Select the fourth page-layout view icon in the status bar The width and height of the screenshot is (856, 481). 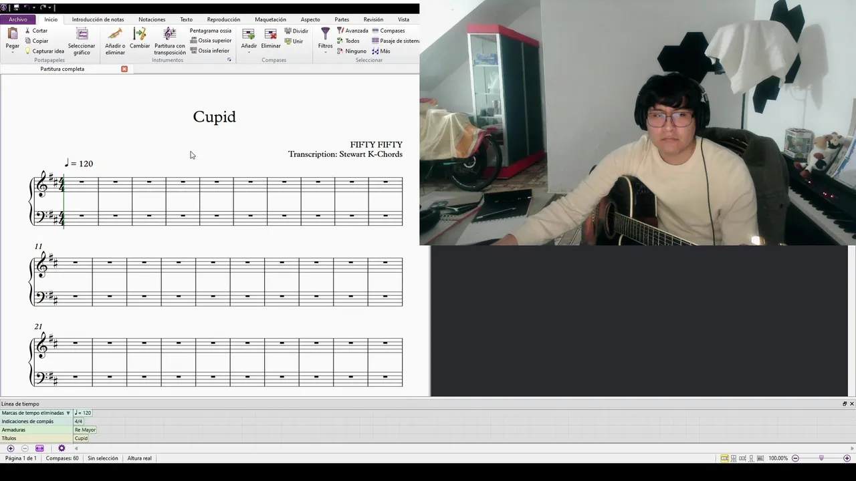pos(752,458)
